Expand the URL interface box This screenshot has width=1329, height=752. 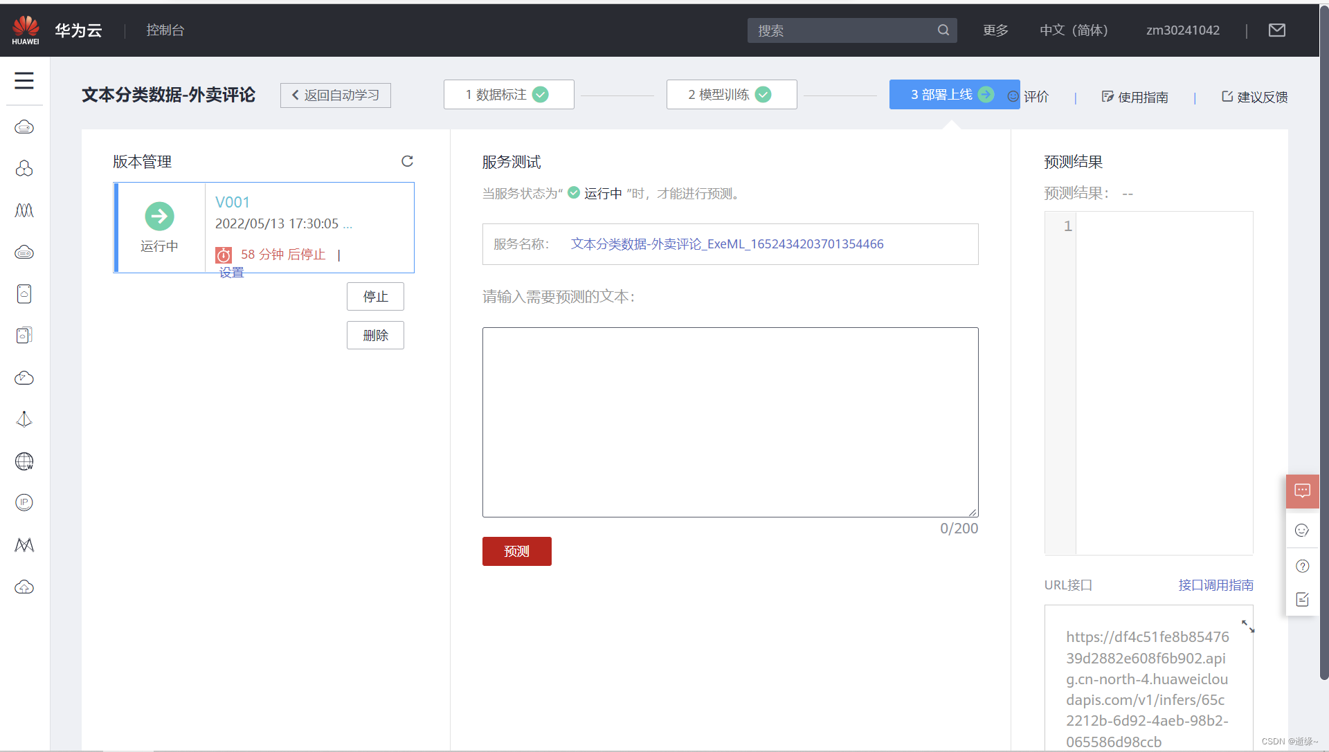pyautogui.click(x=1248, y=626)
